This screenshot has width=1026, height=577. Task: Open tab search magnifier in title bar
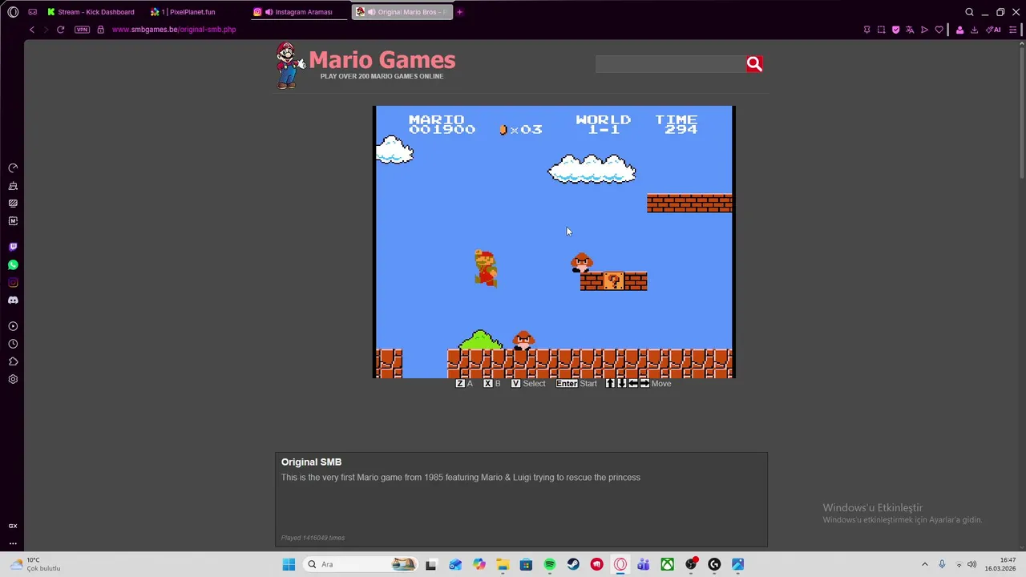click(969, 12)
